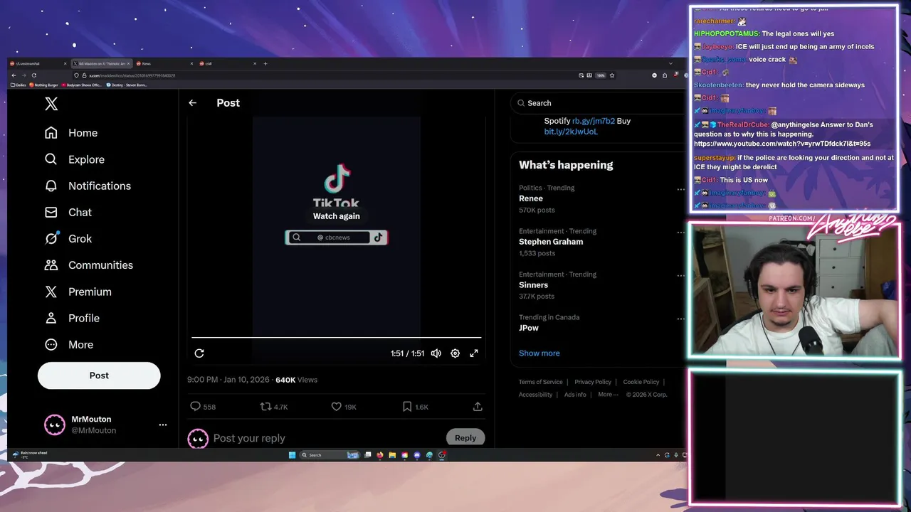Open video settings gear
911x512 pixels.
pos(455,353)
